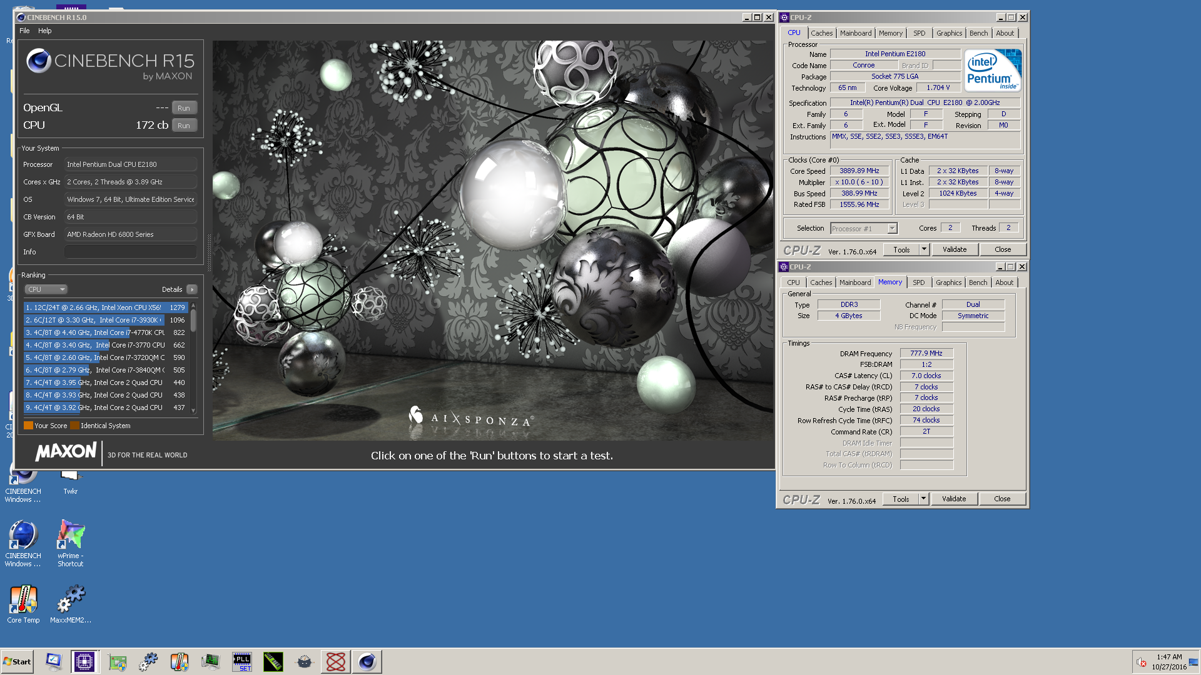Open Cinebench File menu
This screenshot has width=1201, height=675.
pyautogui.click(x=24, y=31)
